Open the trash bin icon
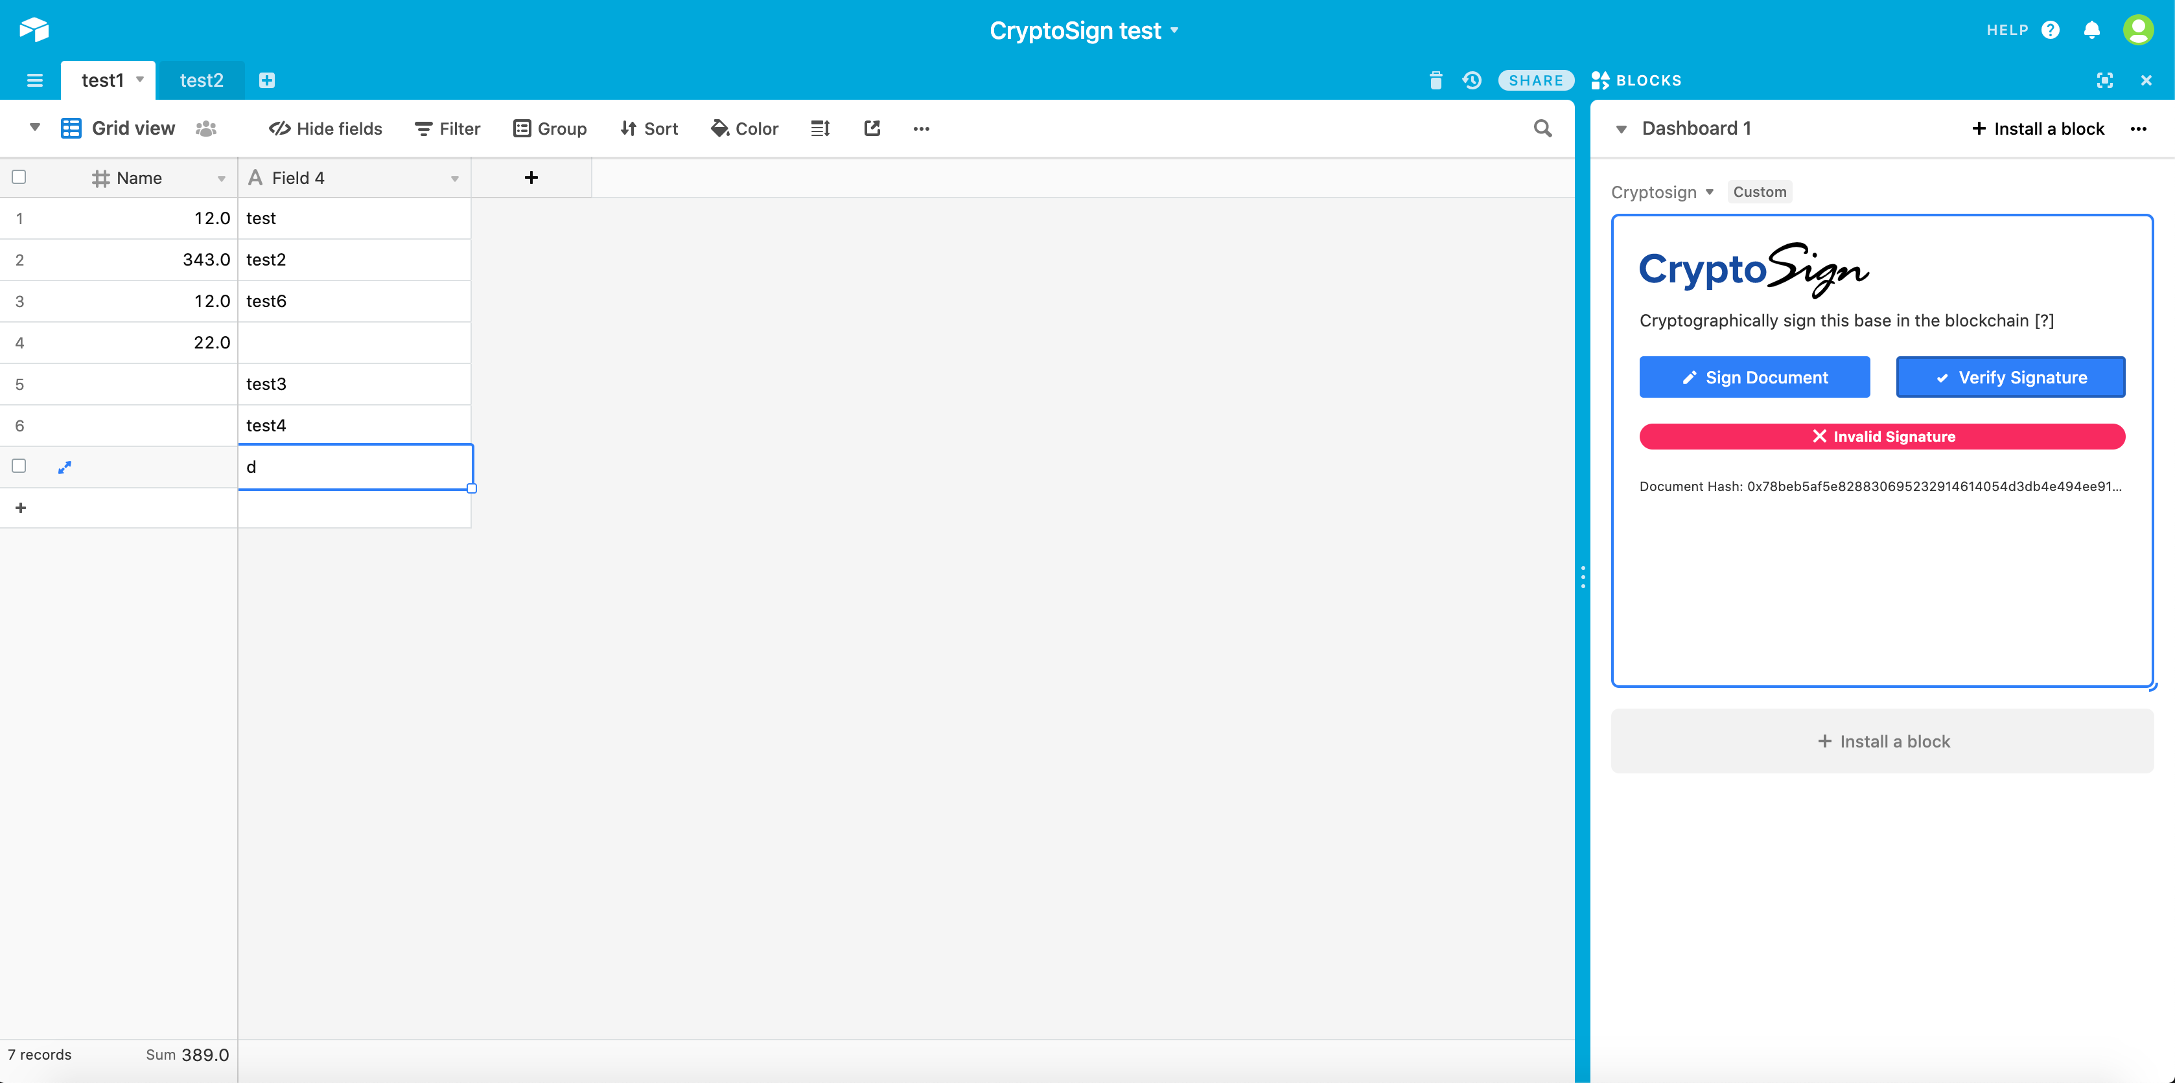The width and height of the screenshot is (2175, 1083). pos(1436,80)
